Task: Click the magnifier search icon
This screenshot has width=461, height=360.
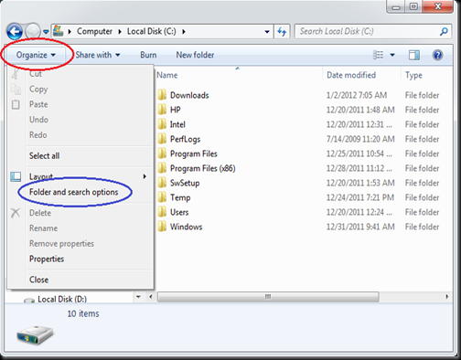Action: pyautogui.click(x=444, y=31)
